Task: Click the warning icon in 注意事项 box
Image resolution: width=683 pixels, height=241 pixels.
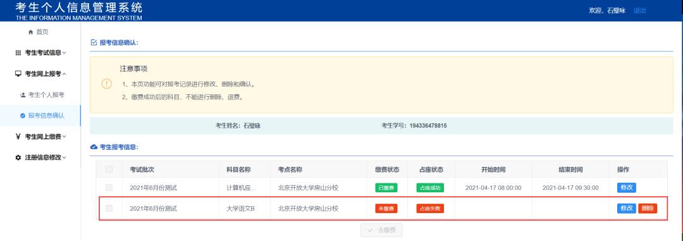Action: (107, 83)
